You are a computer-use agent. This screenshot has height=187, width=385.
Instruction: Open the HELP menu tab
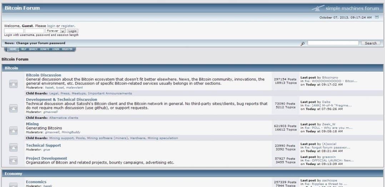24,49
